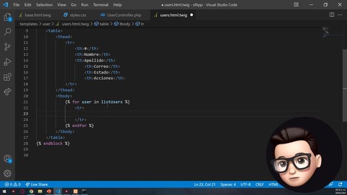Screen dimensions: 347x195
Task: Open the Source Control view
Action: pos(7,47)
